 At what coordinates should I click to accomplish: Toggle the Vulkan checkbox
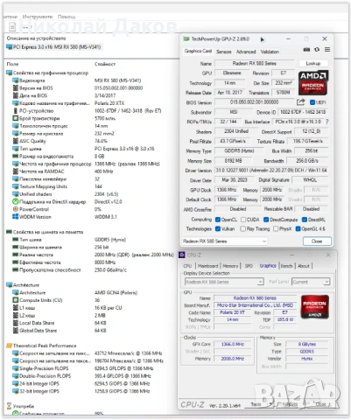click(x=218, y=229)
